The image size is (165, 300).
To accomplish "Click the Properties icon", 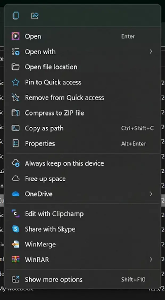I will tap(16, 143).
